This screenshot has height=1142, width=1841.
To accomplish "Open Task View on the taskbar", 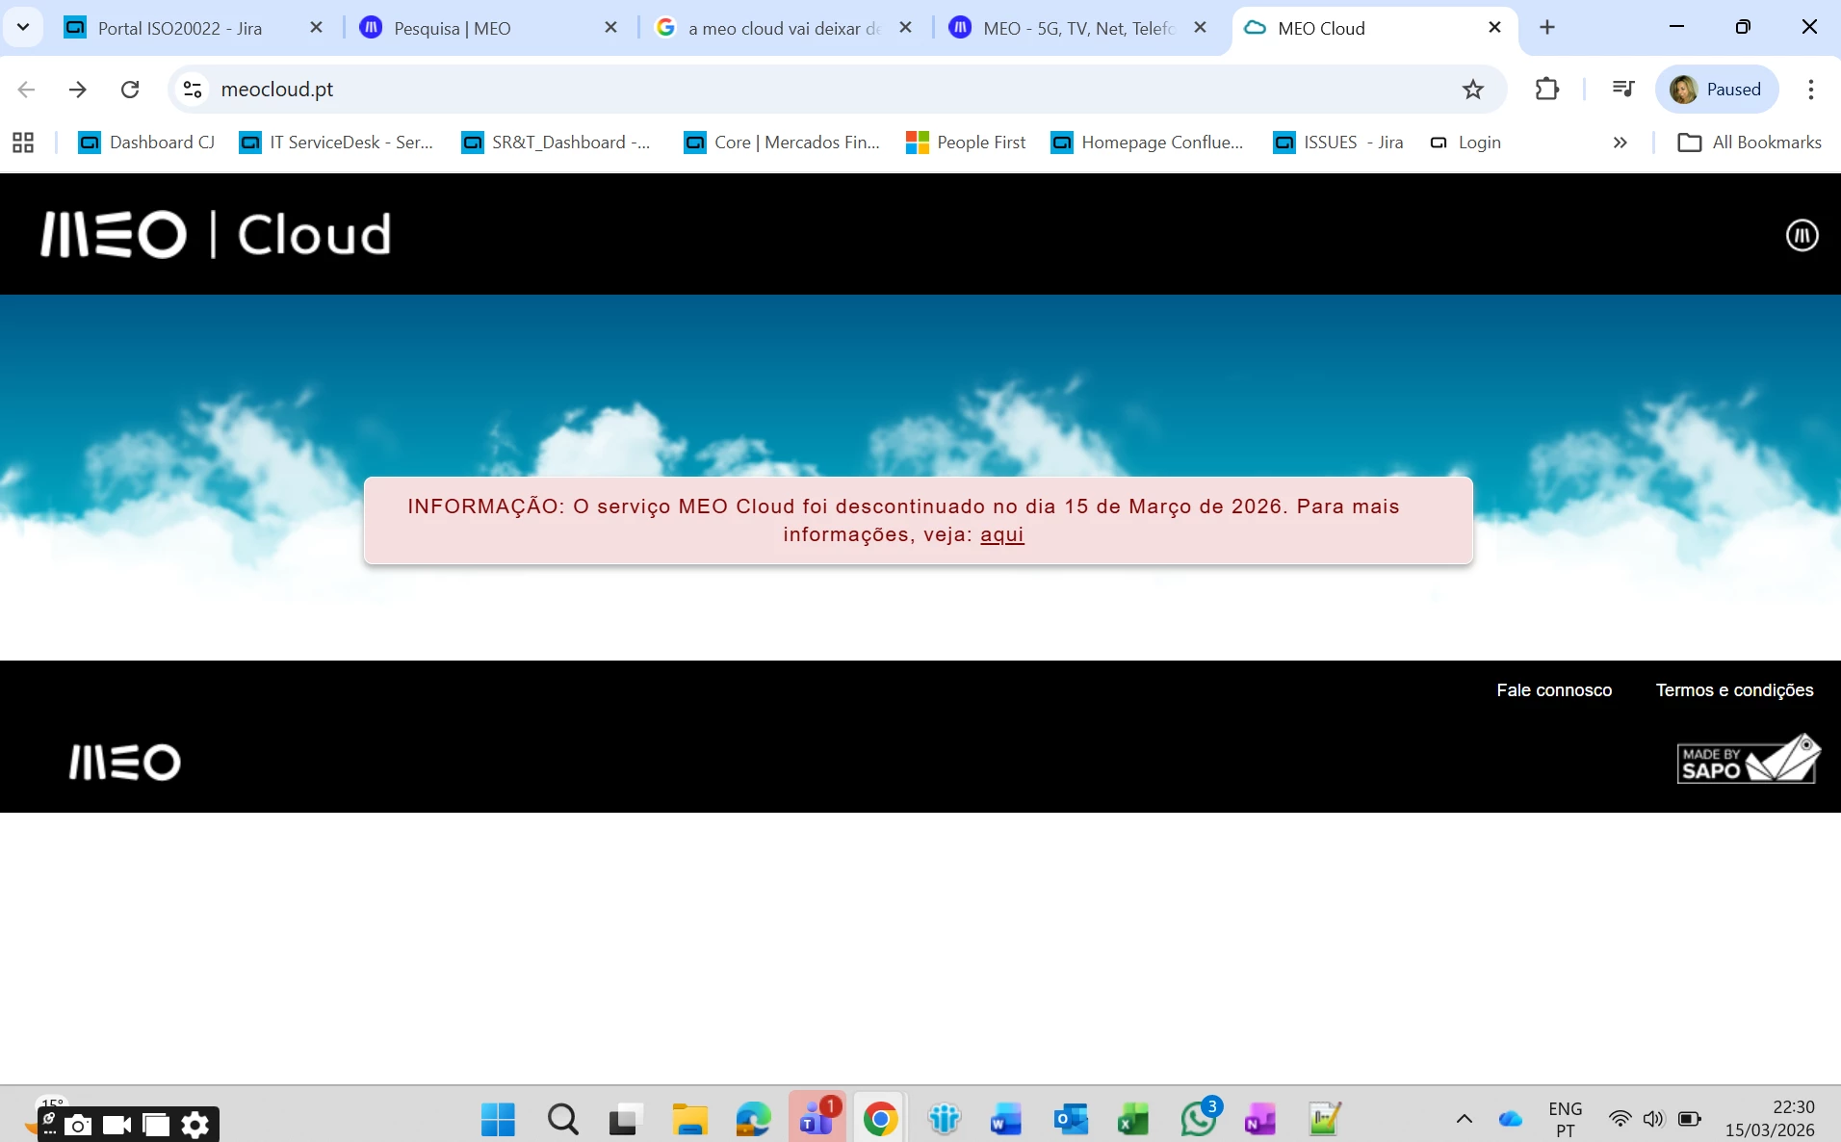I will pos(626,1119).
